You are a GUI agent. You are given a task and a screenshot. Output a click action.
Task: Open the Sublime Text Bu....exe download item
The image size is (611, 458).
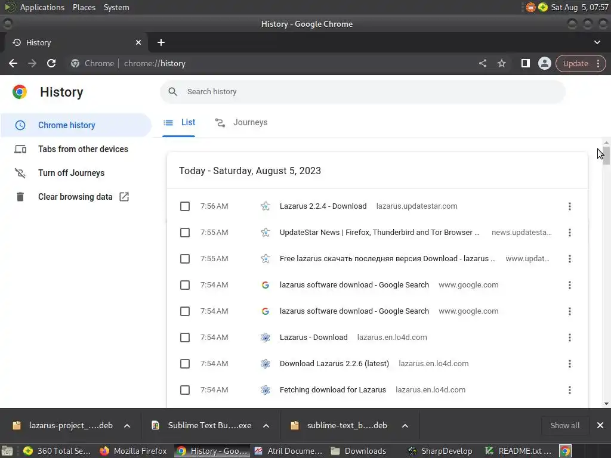(201, 425)
